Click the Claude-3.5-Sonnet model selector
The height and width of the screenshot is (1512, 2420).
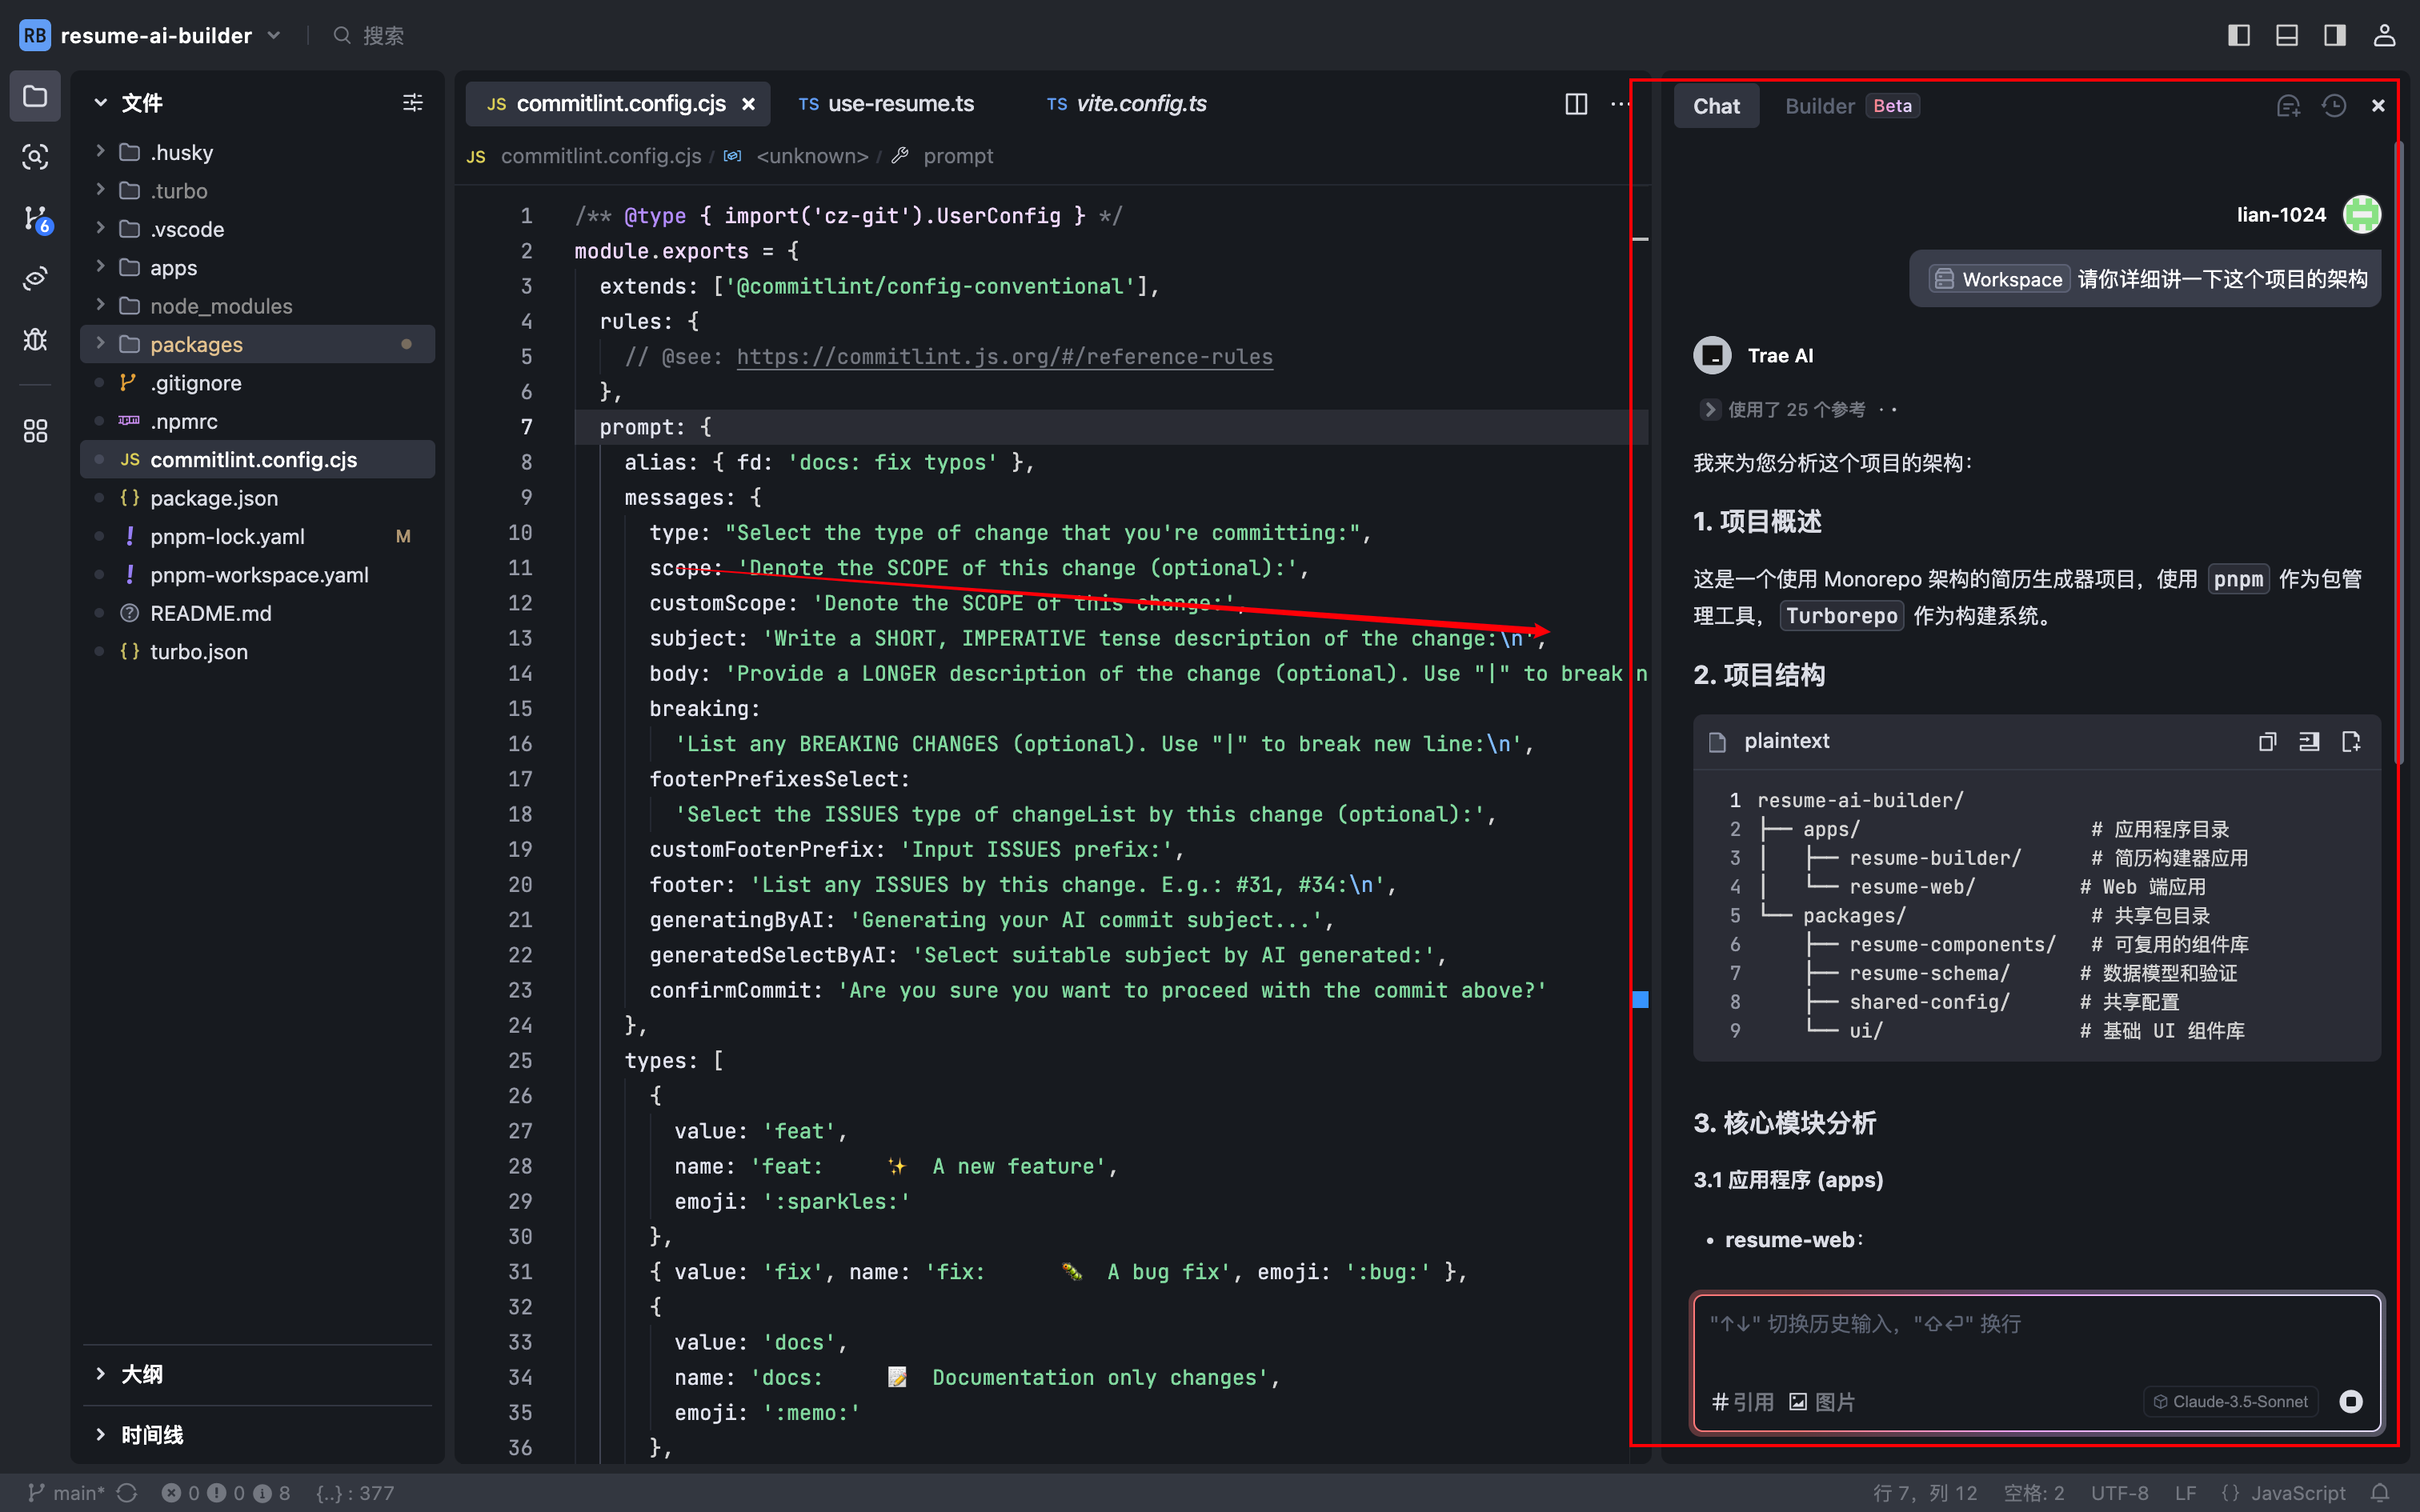point(2231,1401)
